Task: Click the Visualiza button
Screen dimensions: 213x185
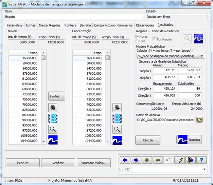Action: click(x=189, y=140)
